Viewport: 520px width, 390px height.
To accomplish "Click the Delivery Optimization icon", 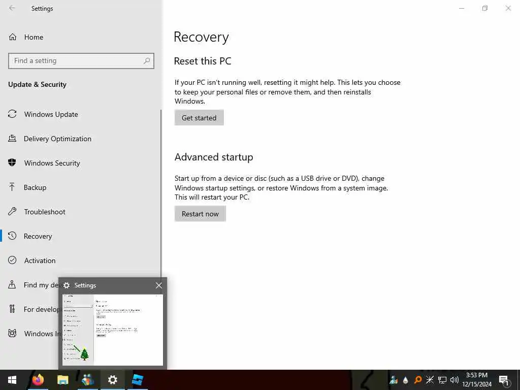I will point(12,138).
